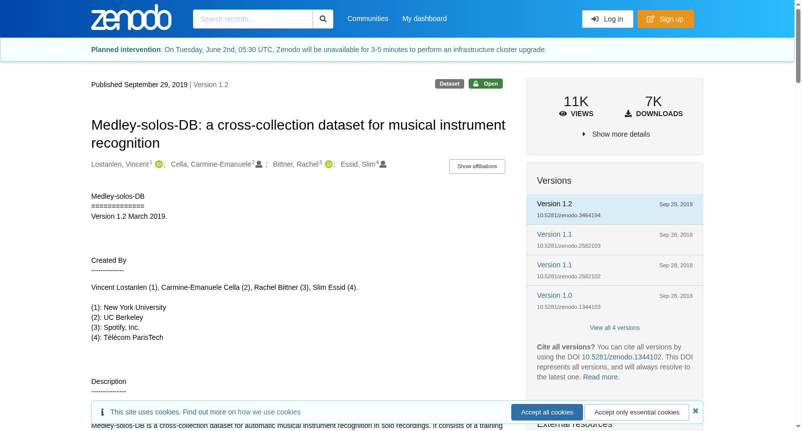Close the cookie banner with the X
The width and height of the screenshot is (802, 431).
click(695, 411)
